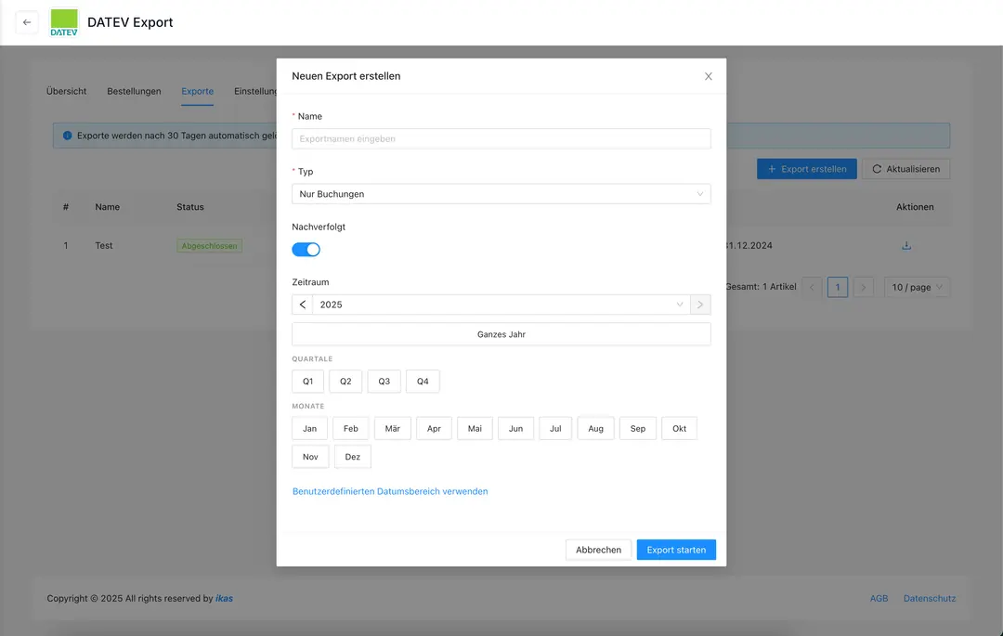1003x636 pixels.
Task: Expand the 10 / page selector
Action: pos(916,288)
